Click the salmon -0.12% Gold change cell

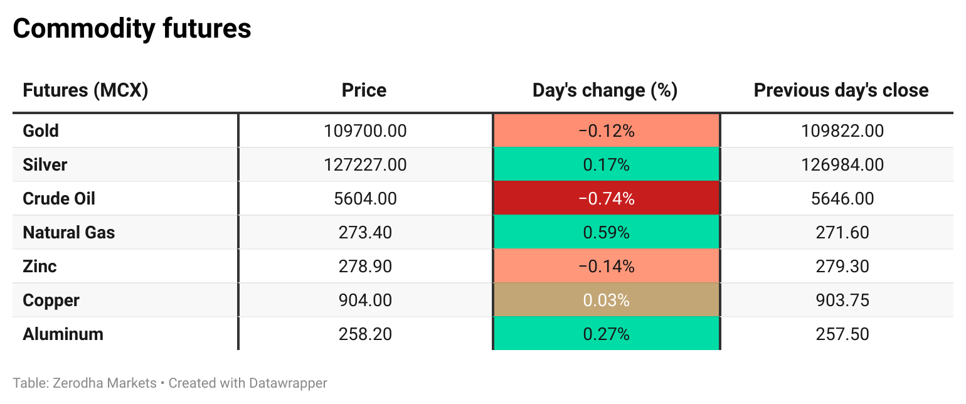coord(606,131)
